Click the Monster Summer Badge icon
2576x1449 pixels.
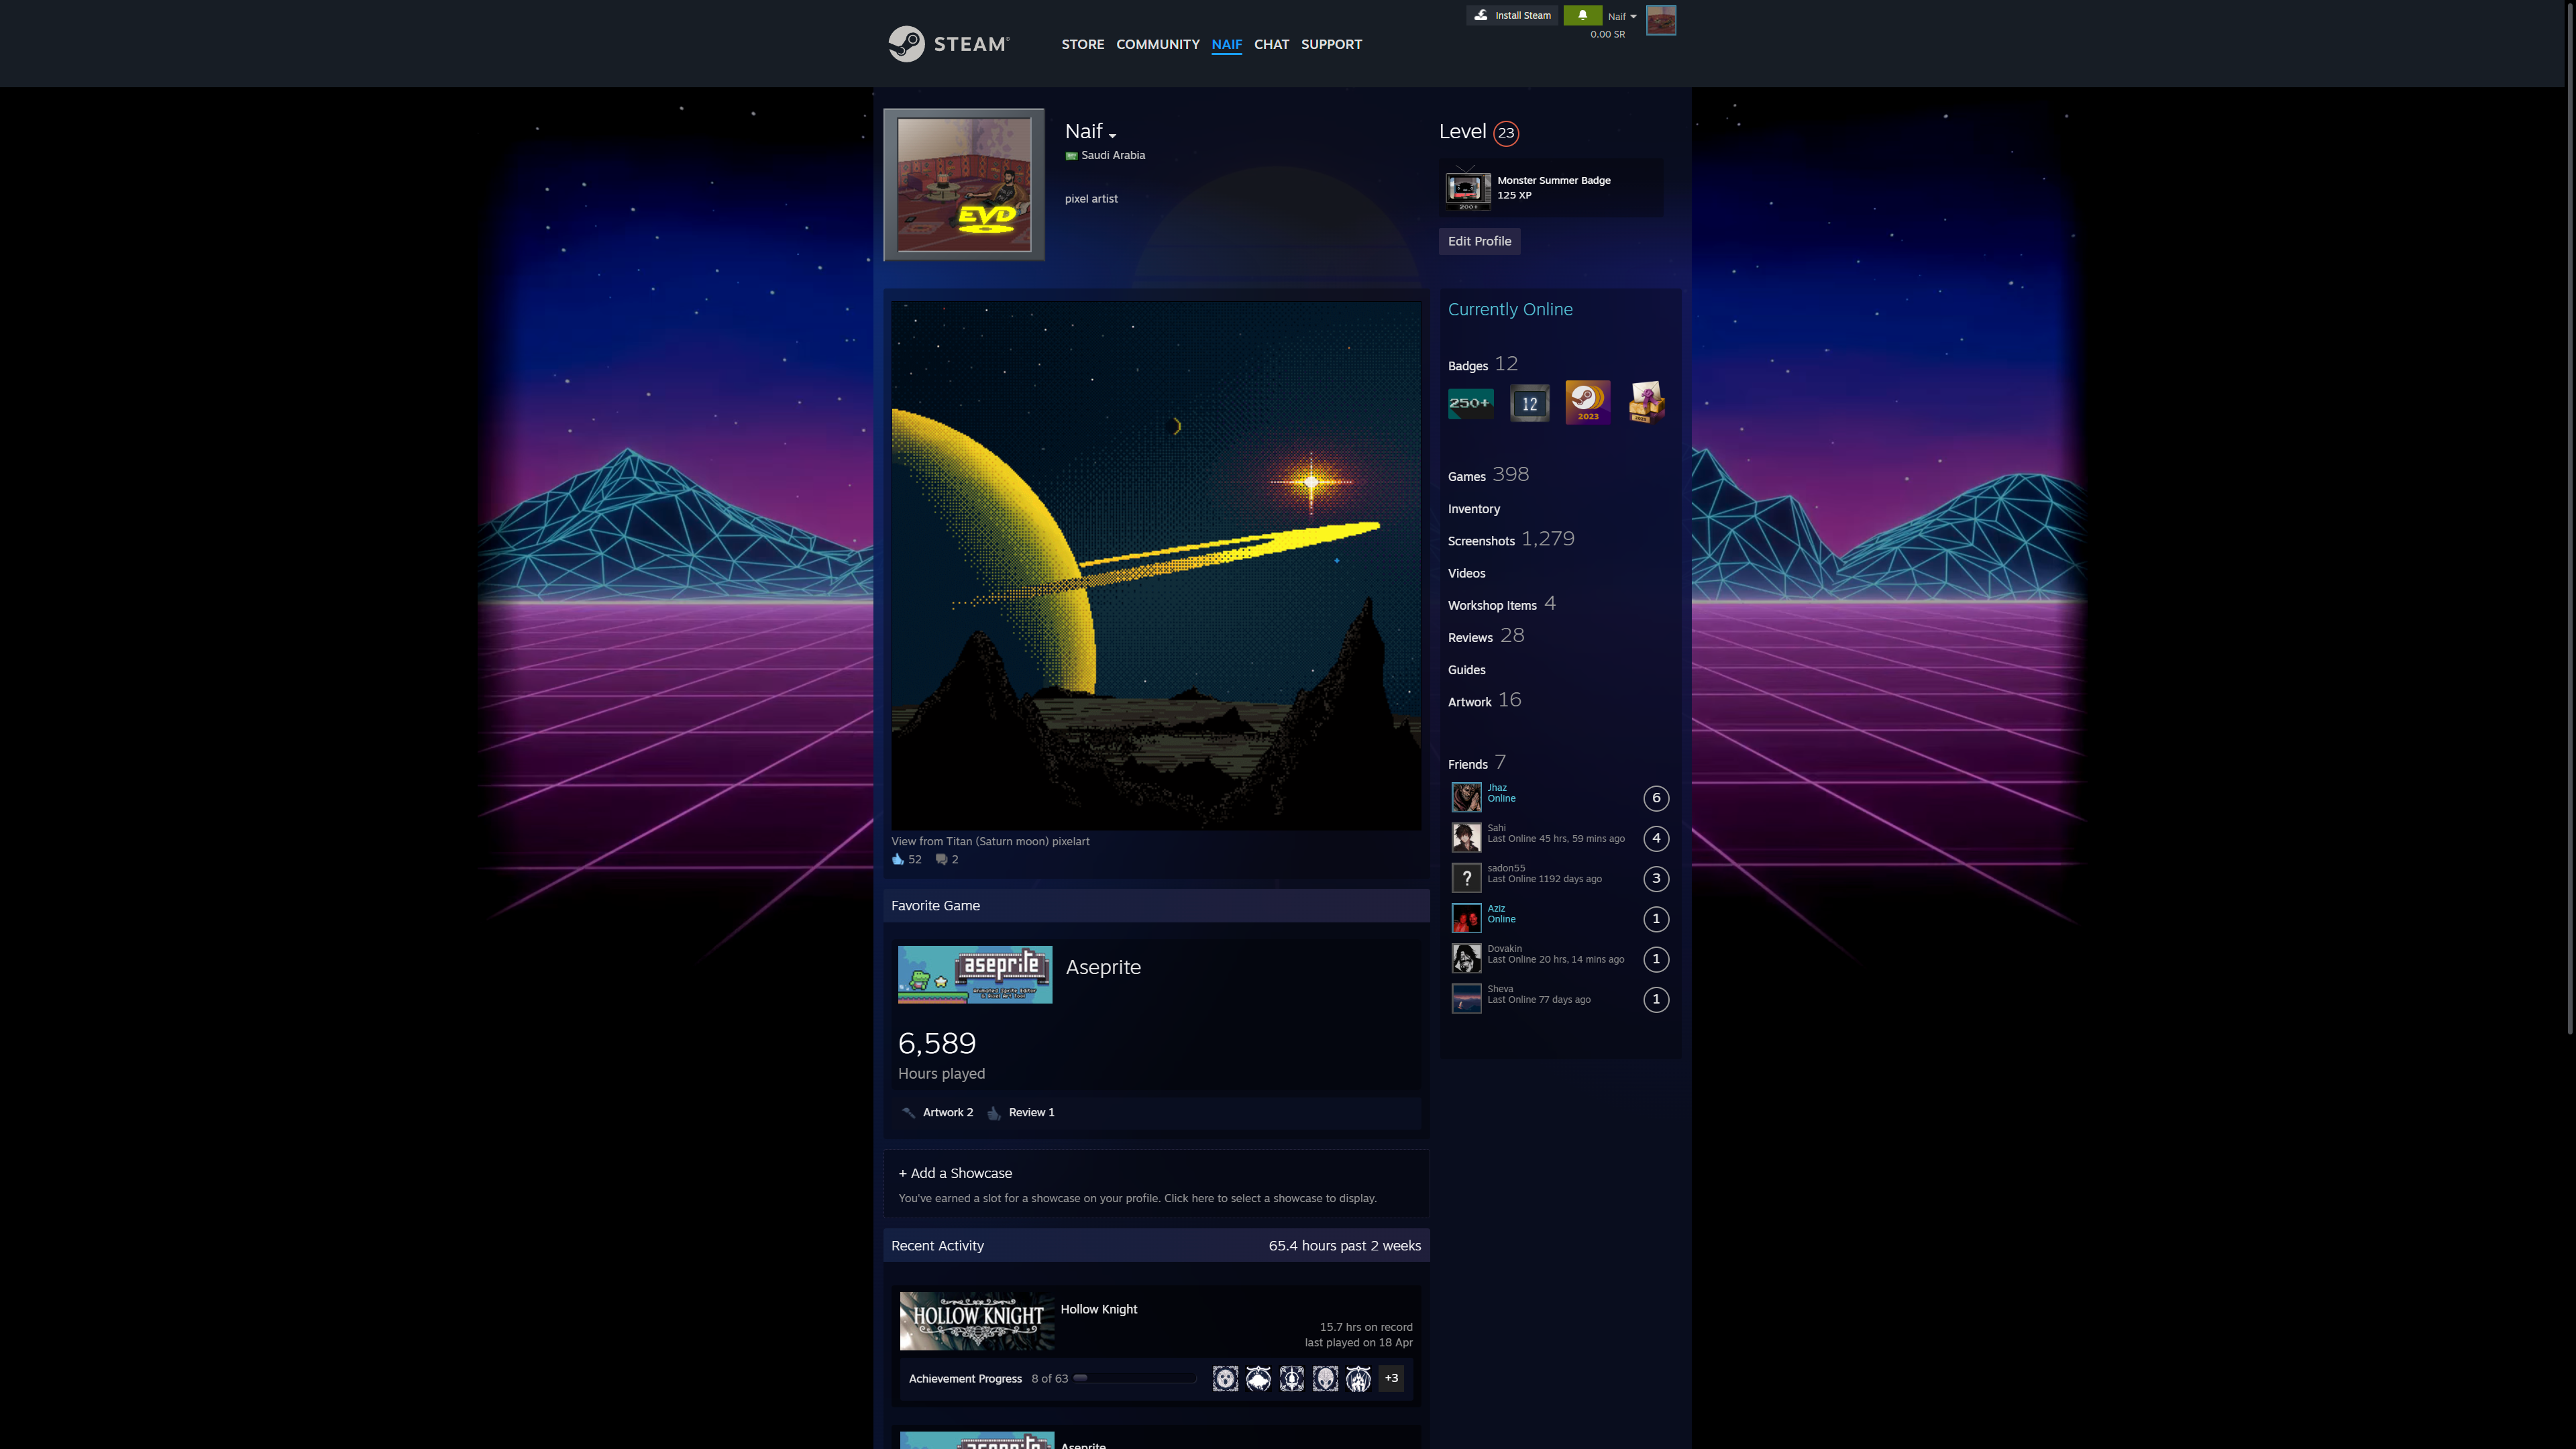point(1467,188)
